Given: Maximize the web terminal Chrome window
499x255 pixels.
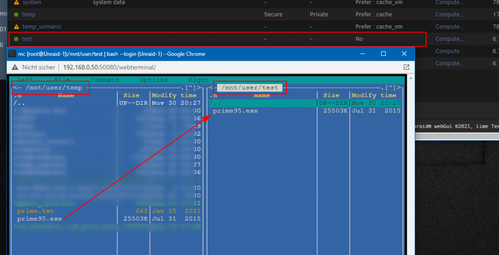Looking at the screenshot, I should click(x=383, y=54).
